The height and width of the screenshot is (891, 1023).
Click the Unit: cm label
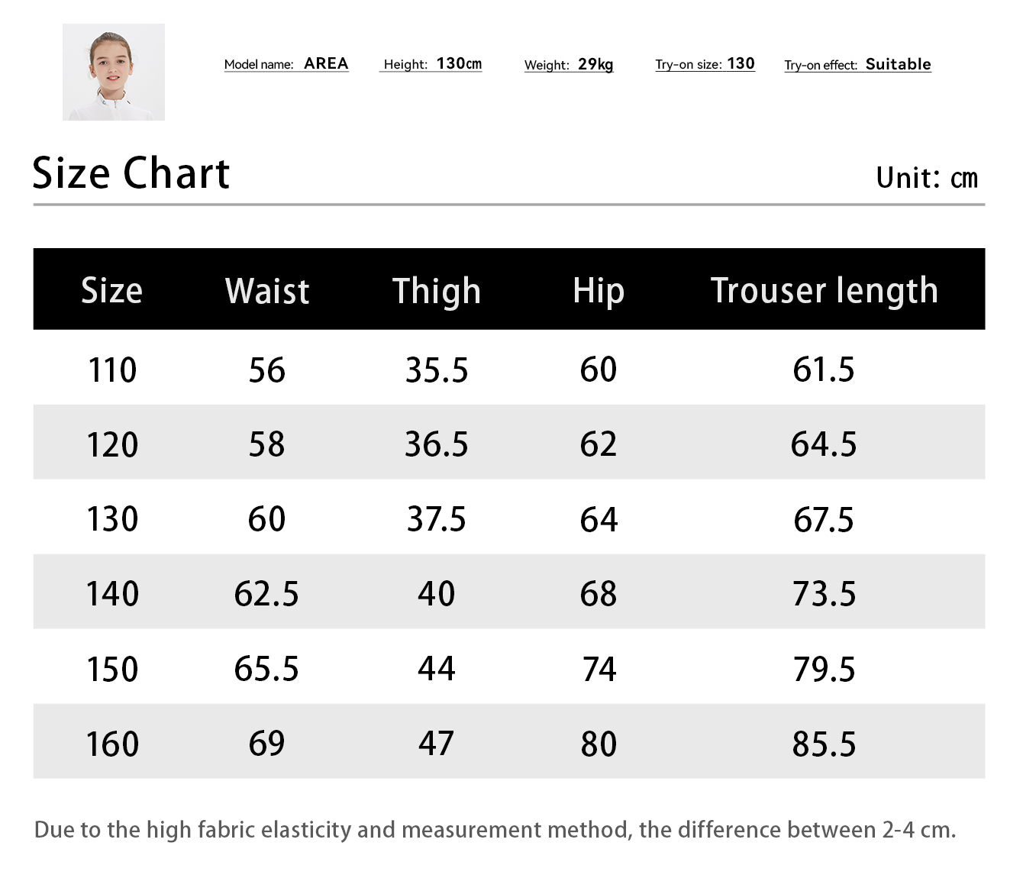[x=926, y=178]
